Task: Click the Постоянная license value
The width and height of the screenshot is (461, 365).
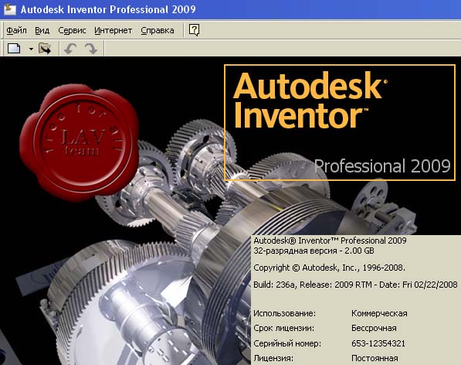Action: point(375,358)
